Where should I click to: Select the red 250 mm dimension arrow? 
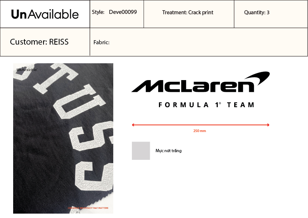[201, 125]
